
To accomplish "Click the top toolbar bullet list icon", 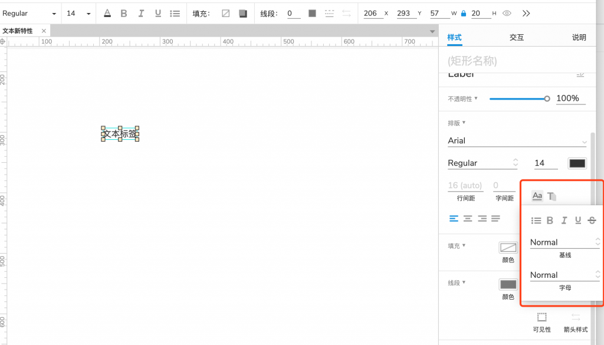I will pyautogui.click(x=175, y=14).
